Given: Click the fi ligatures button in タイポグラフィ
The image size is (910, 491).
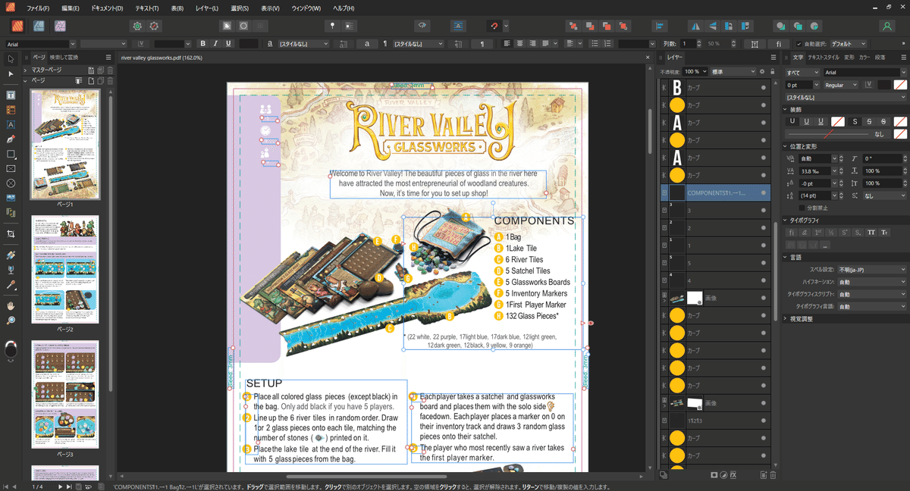Looking at the screenshot, I should point(792,233).
